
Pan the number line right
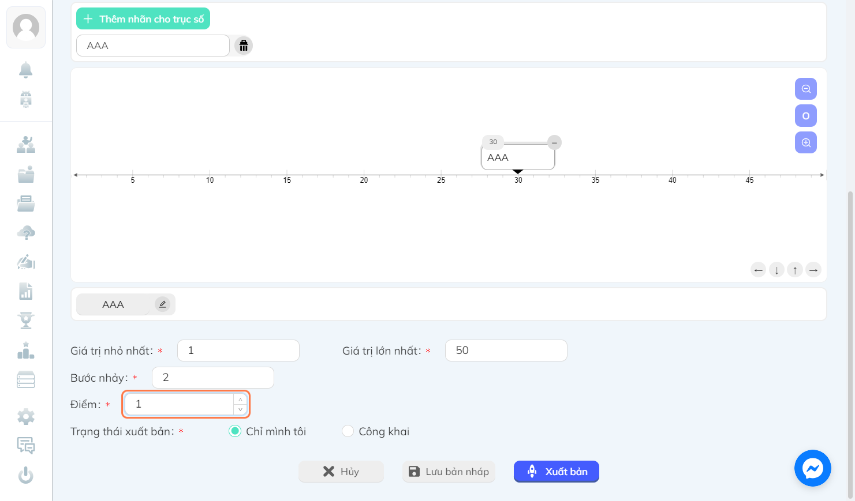(x=813, y=270)
